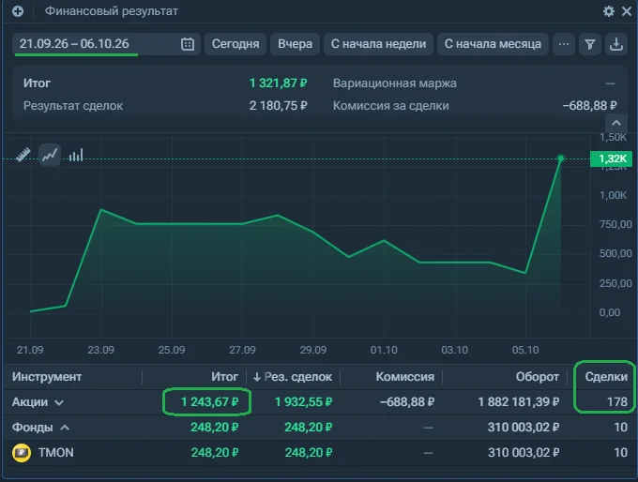The width and height of the screenshot is (638, 482).
Task: Click the TMON fund icon
Action: point(22,453)
